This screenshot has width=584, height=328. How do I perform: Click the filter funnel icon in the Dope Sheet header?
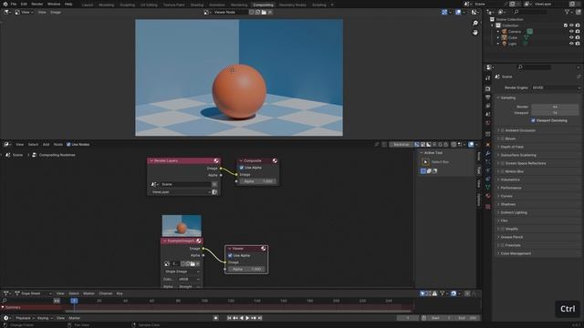tap(442, 293)
